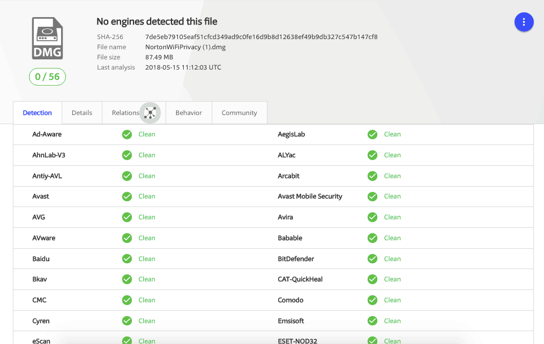Click the Comodo engine name
544x344 pixels.
tap(290, 300)
